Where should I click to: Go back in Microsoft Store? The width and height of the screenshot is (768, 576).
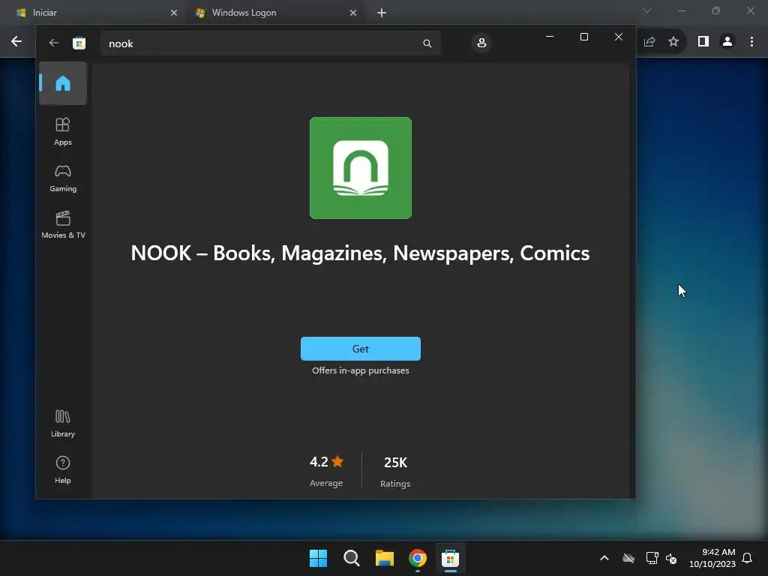coord(53,43)
